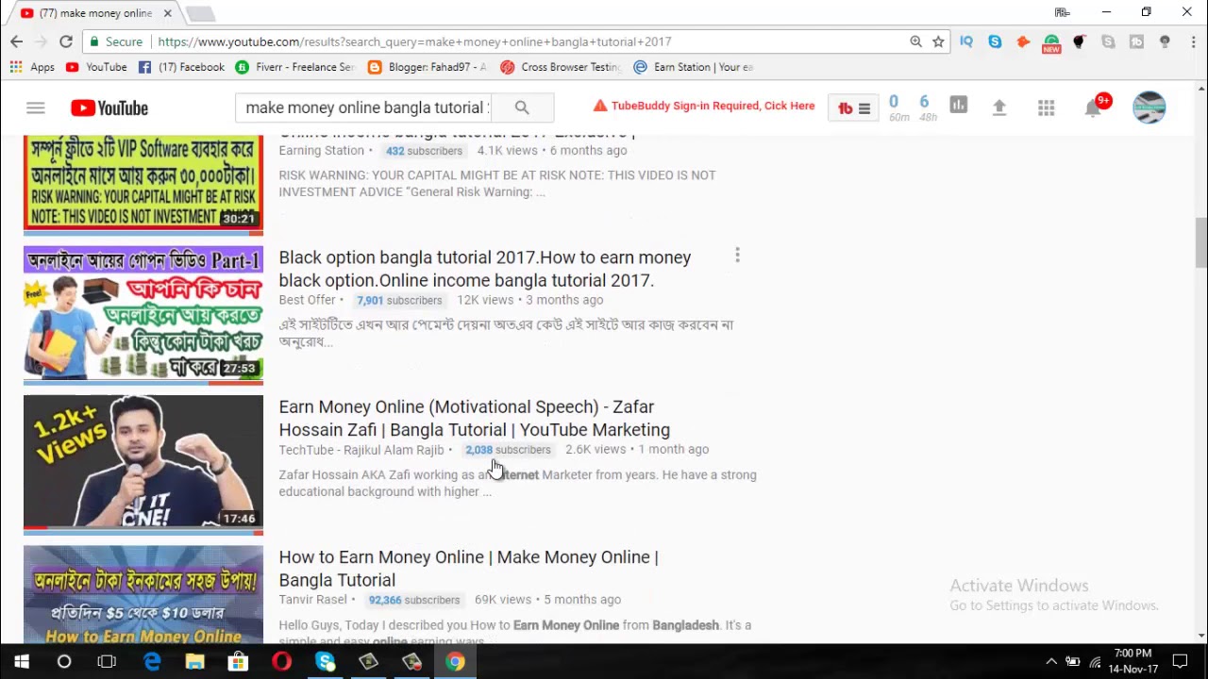Open the Fiverr bookmark

[294, 67]
